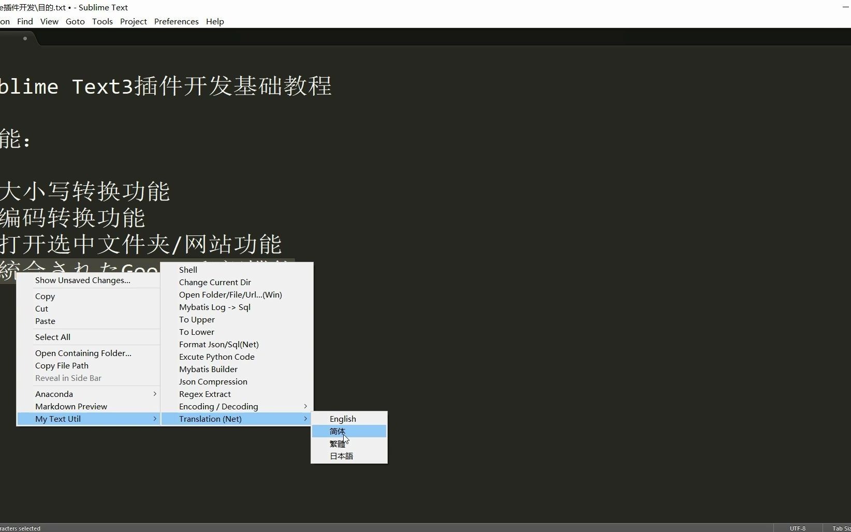Select Change Current Dir
The width and height of the screenshot is (851, 532).
(237, 282)
